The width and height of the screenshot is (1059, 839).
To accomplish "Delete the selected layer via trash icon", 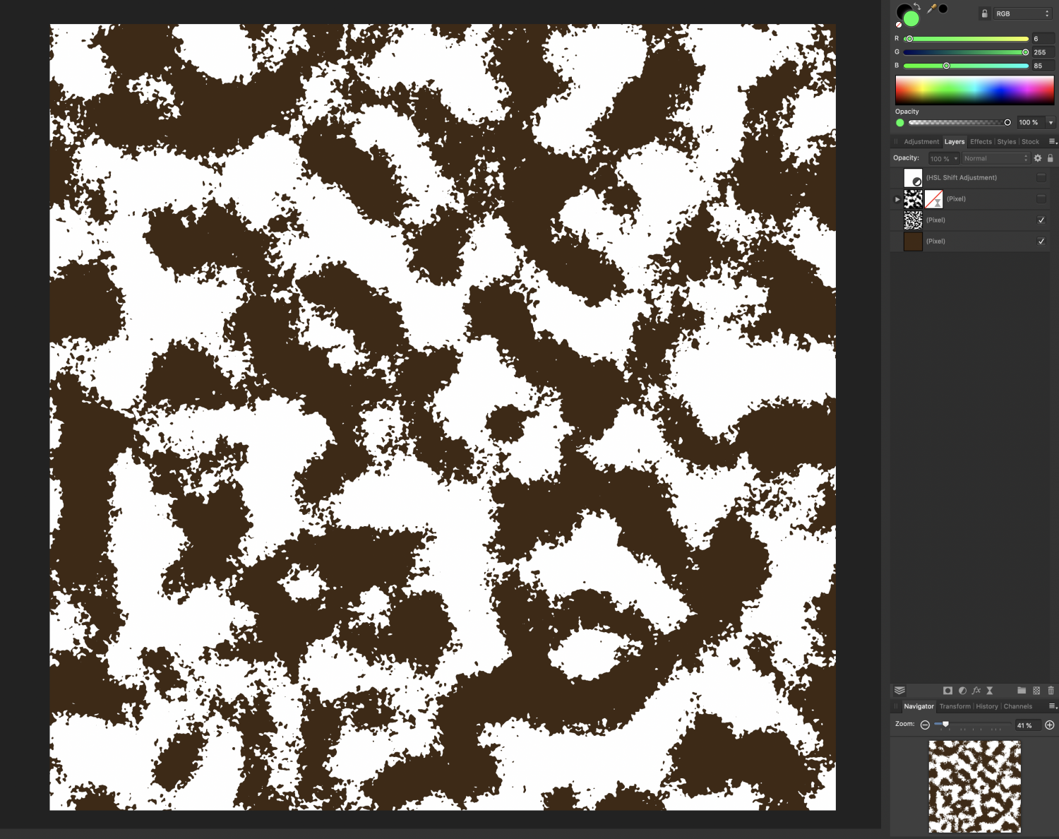I will tap(1051, 691).
